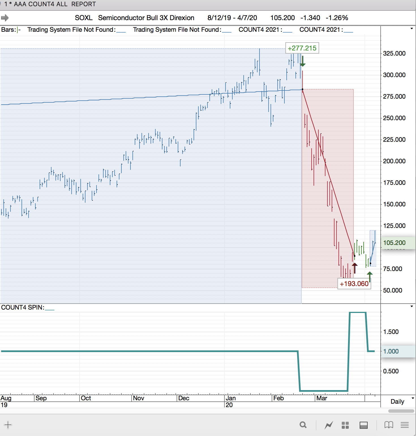Click the second COUNT4 2021 indicator label

[x=326, y=30]
